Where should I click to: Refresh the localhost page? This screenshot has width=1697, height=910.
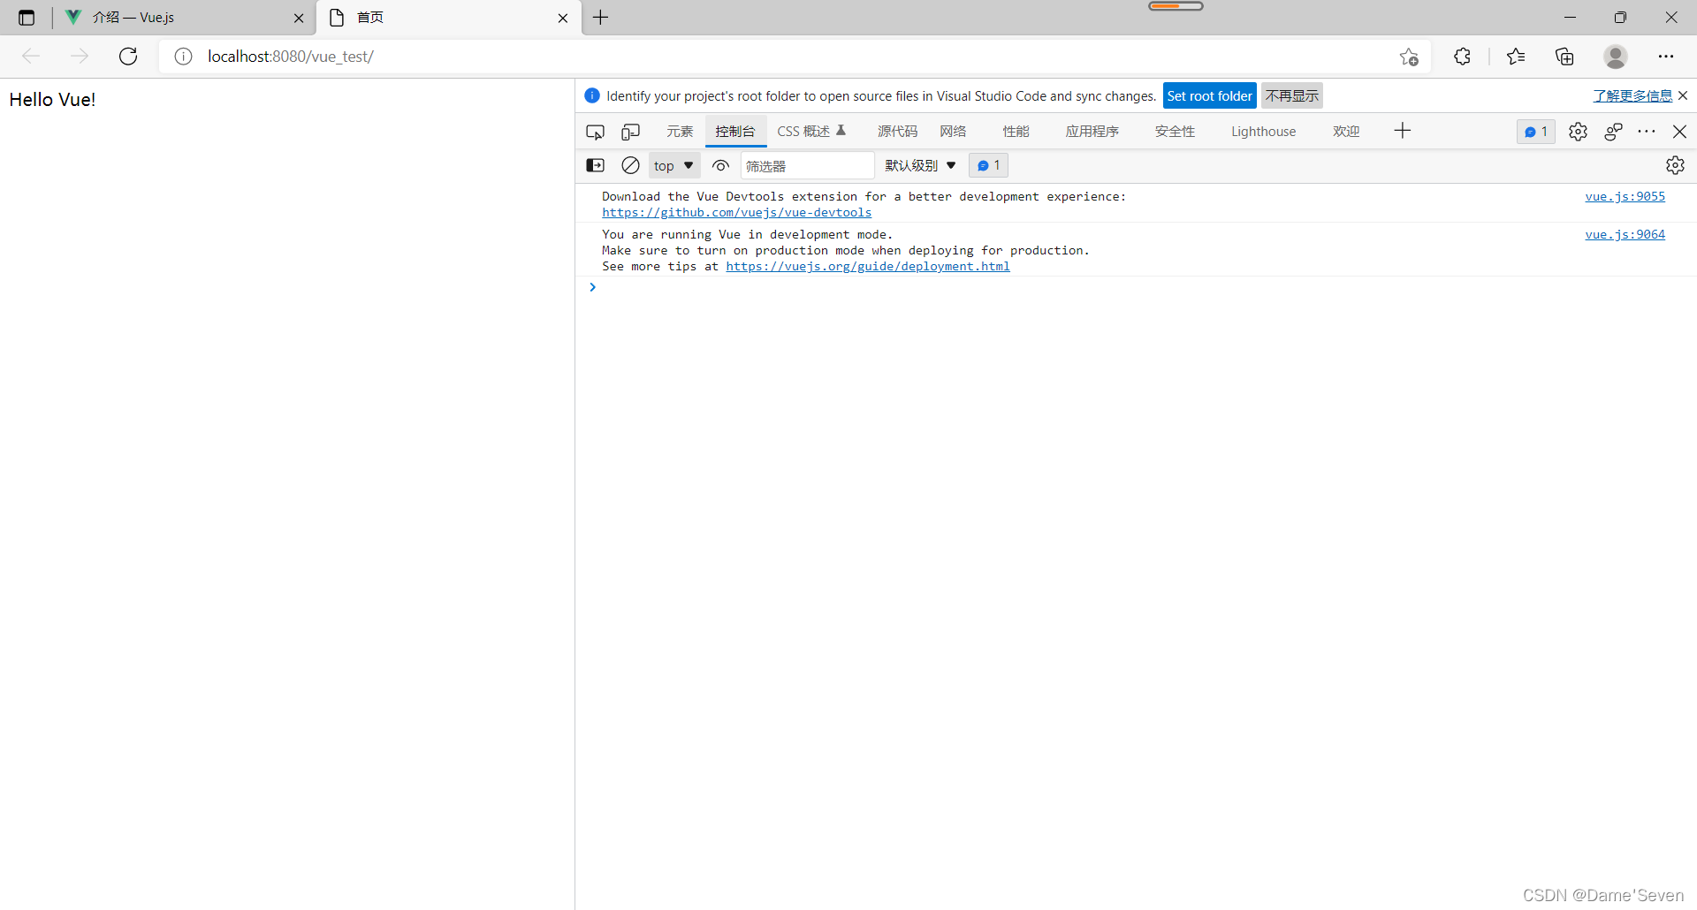tap(128, 57)
